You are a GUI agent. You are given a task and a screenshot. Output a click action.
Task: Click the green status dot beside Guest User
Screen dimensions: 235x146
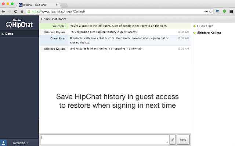(x=194, y=26)
